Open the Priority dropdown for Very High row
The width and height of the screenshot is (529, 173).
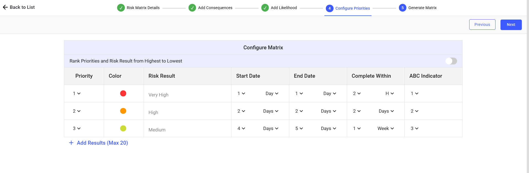(x=77, y=93)
